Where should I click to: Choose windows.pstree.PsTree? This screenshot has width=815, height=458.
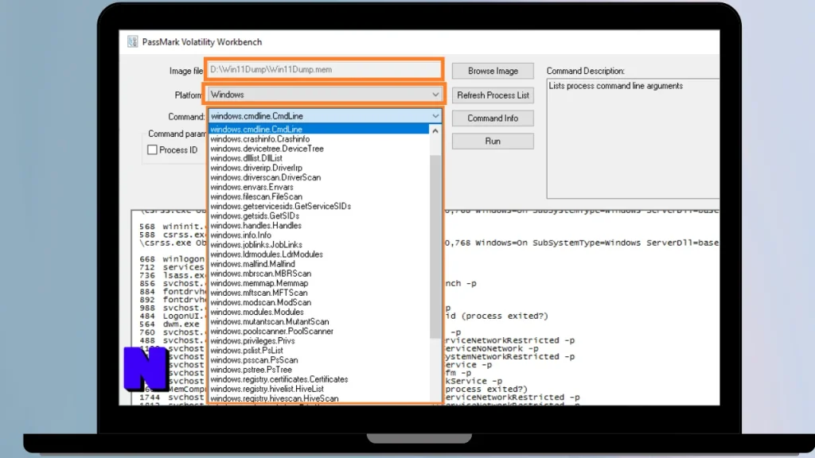click(x=319, y=370)
